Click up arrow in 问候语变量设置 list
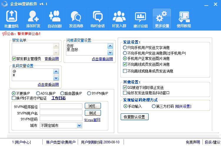Image resolution: width=221 pixels, height=146 pixels. [110, 46]
